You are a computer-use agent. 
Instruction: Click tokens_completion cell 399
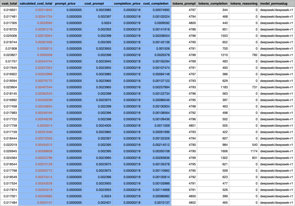click(x=213, y=196)
